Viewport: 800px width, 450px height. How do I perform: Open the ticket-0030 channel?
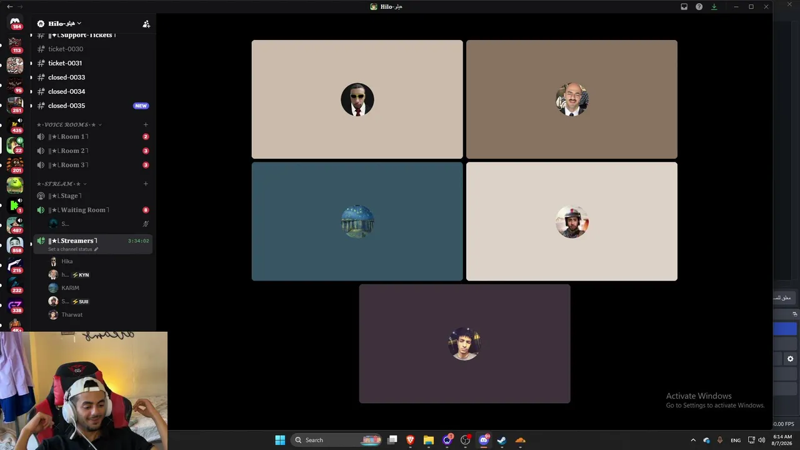coord(93,49)
